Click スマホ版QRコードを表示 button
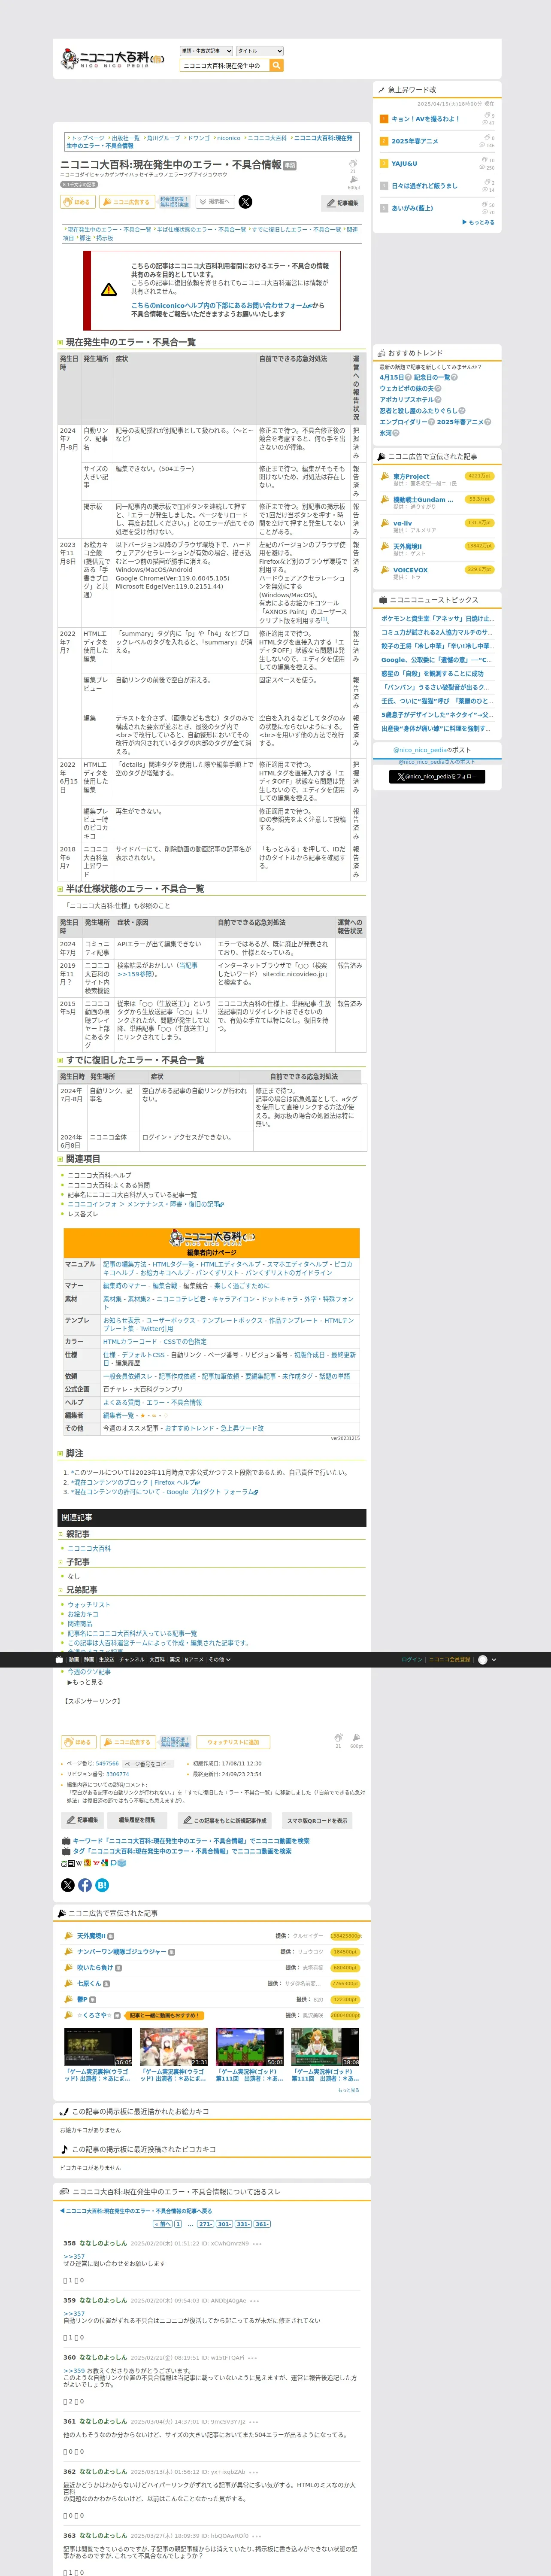The height and width of the screenshot is (2576, 551). click(317, 1821)
